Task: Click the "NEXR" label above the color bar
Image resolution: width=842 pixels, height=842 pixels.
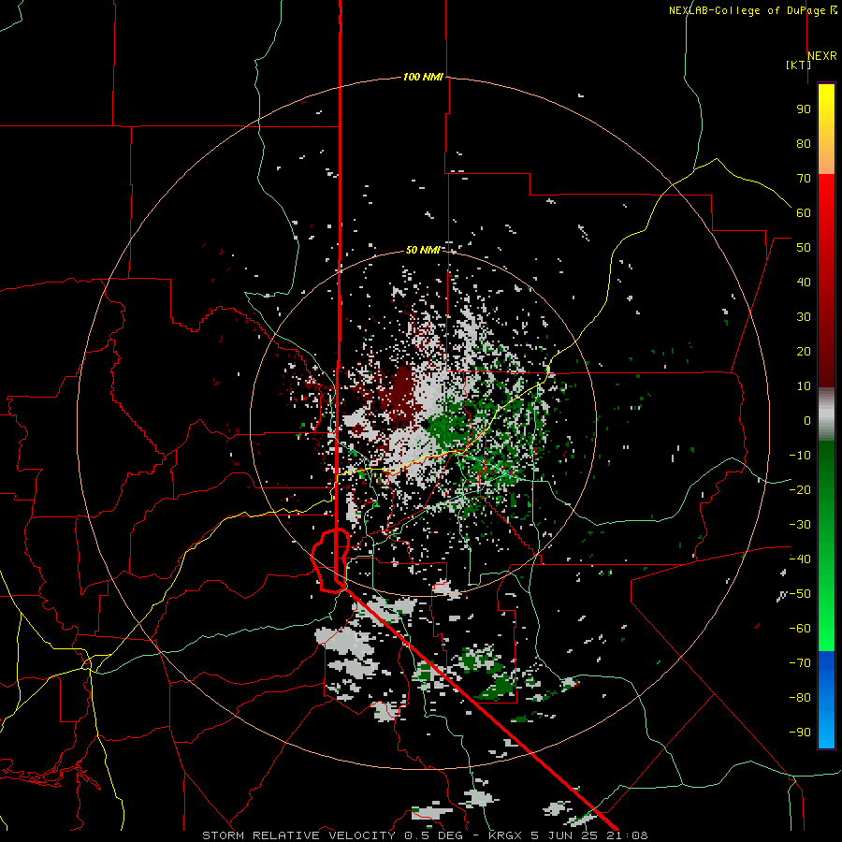Action: point(821,56)
